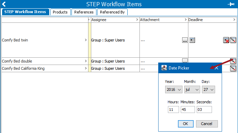This screenshot has width=238, height=133.
Task: Open the References tab
Action: coord(84,12)
